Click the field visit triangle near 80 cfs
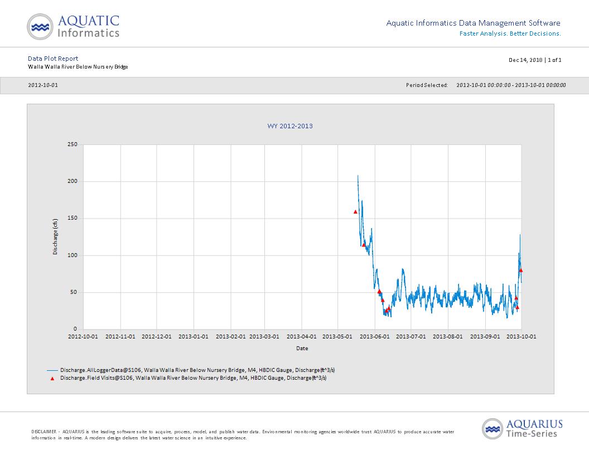Image resolution: width=589 pixels, height=455 pixels. (520, 270)
